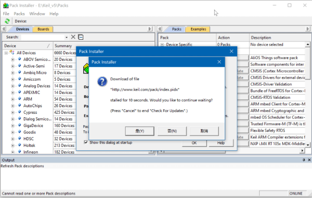Click the collapse-all icon beside Search

[81, 37]
